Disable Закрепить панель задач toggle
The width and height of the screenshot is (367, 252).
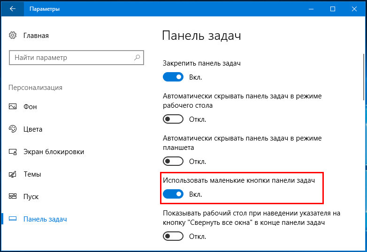click(173, 77)
